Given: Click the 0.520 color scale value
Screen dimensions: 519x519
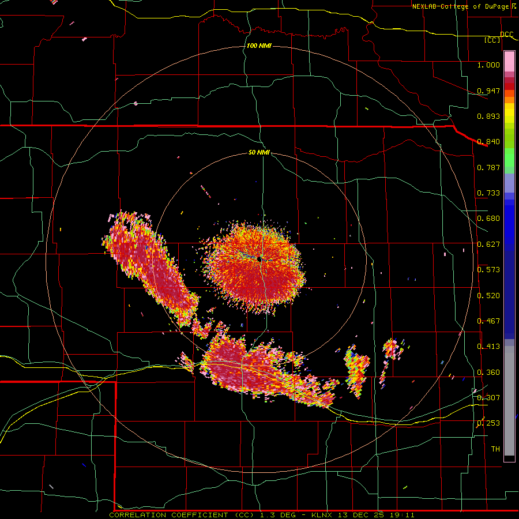Looking at the screenshot, I should [x=488, y=295].
